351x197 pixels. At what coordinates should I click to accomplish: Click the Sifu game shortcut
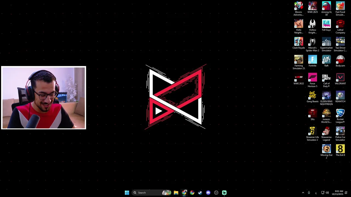(x=313, y=115)
